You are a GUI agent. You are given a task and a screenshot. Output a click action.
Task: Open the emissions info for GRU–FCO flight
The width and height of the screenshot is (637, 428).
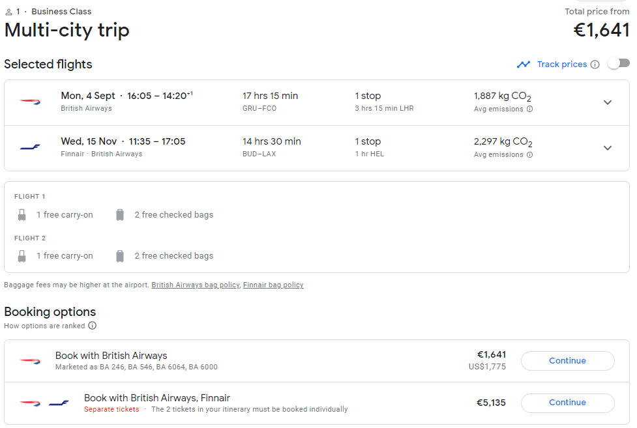[x=530, y=109]
